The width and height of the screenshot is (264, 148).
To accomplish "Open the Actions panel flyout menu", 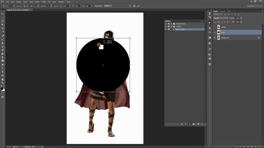I will point(205,21).
